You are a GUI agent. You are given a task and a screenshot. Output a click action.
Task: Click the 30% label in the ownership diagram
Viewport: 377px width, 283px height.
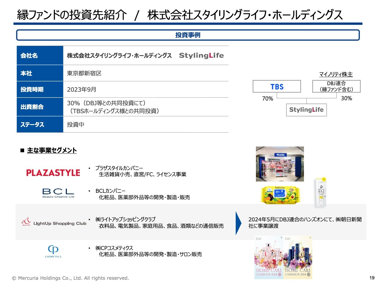click(x=346, y=98)
